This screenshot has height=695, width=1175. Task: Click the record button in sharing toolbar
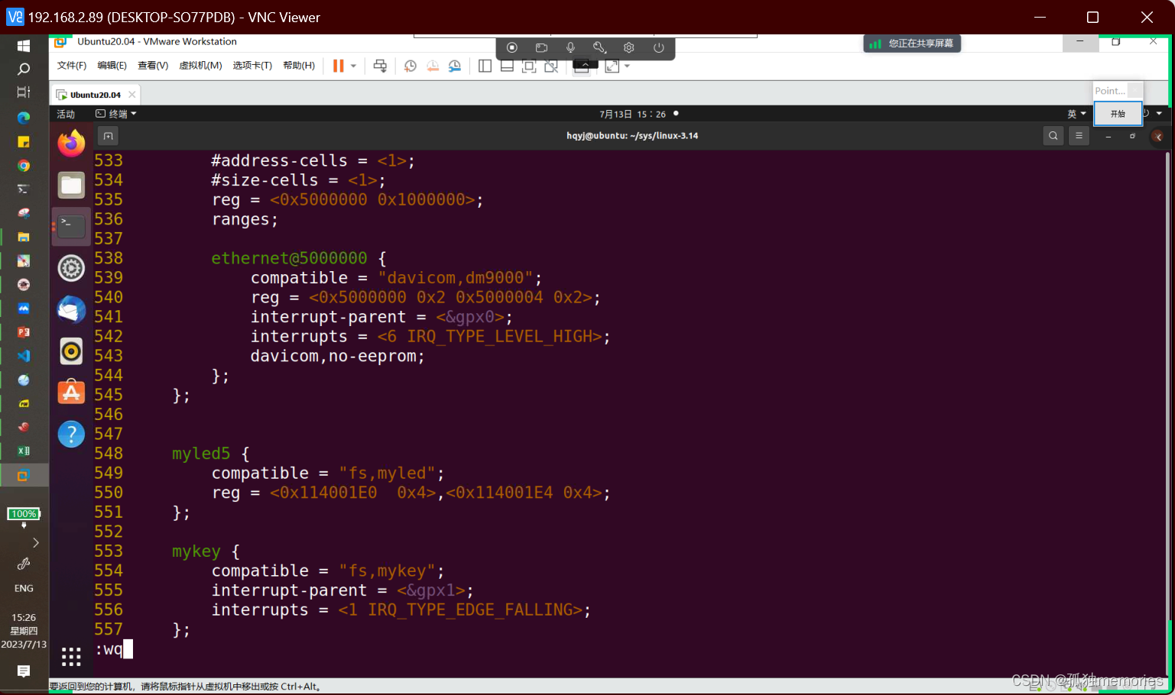[x=512, y=47]
